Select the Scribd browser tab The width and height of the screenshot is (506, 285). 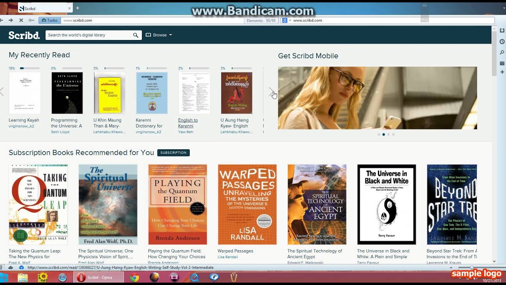(45, 8)
